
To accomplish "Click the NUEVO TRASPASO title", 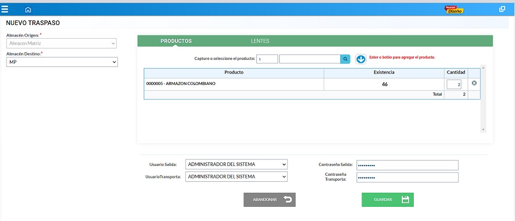I will tap(33, 23).
